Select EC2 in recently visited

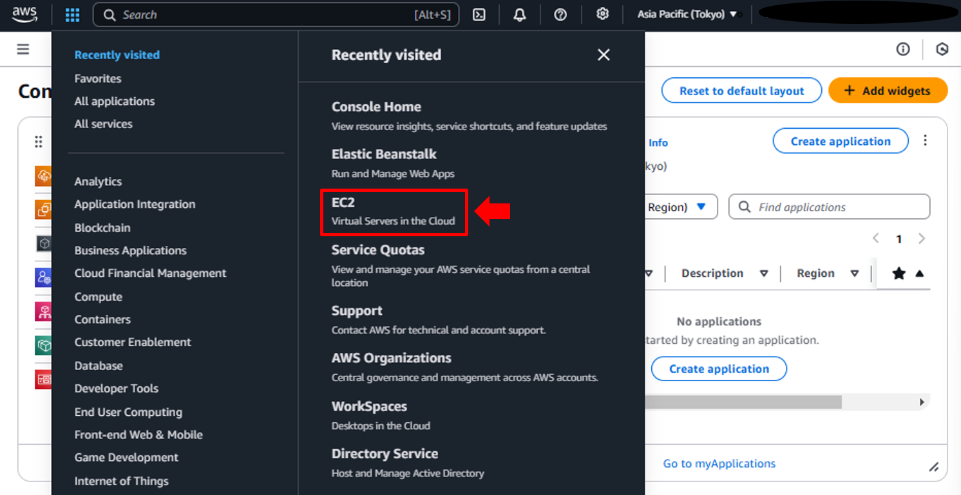394,212
